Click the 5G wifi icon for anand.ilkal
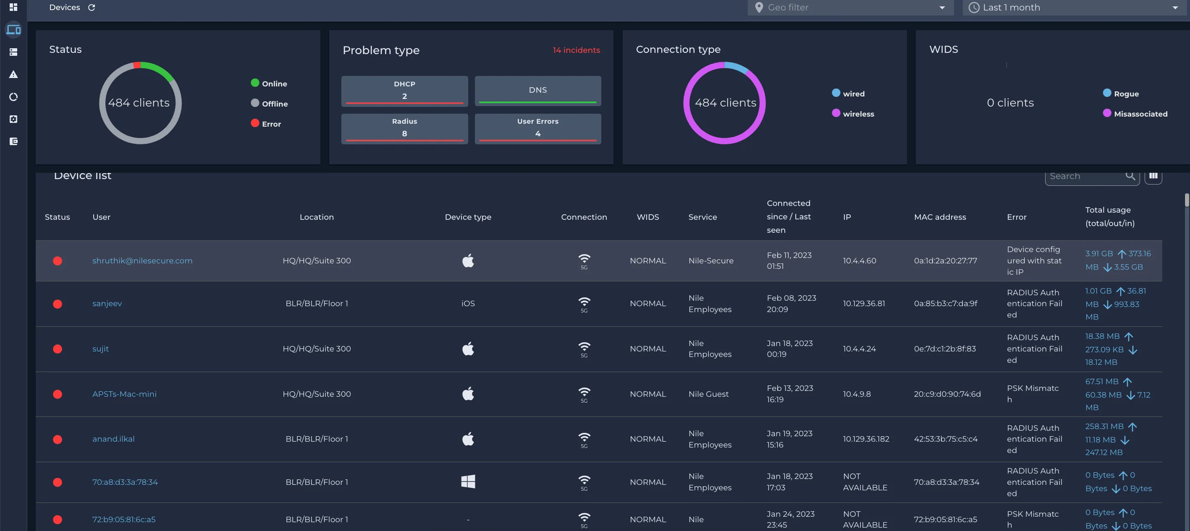 (584, 440)
